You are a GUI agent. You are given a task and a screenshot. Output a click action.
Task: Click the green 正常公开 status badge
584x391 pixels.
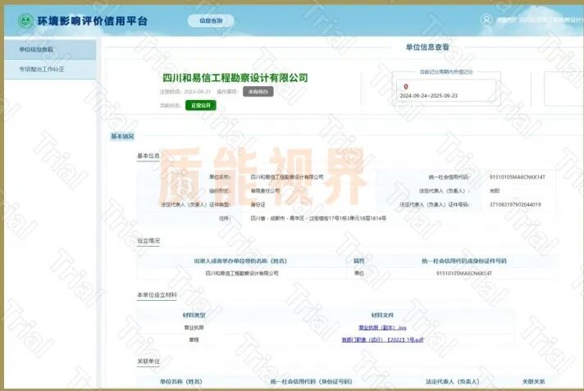(200, 105)
